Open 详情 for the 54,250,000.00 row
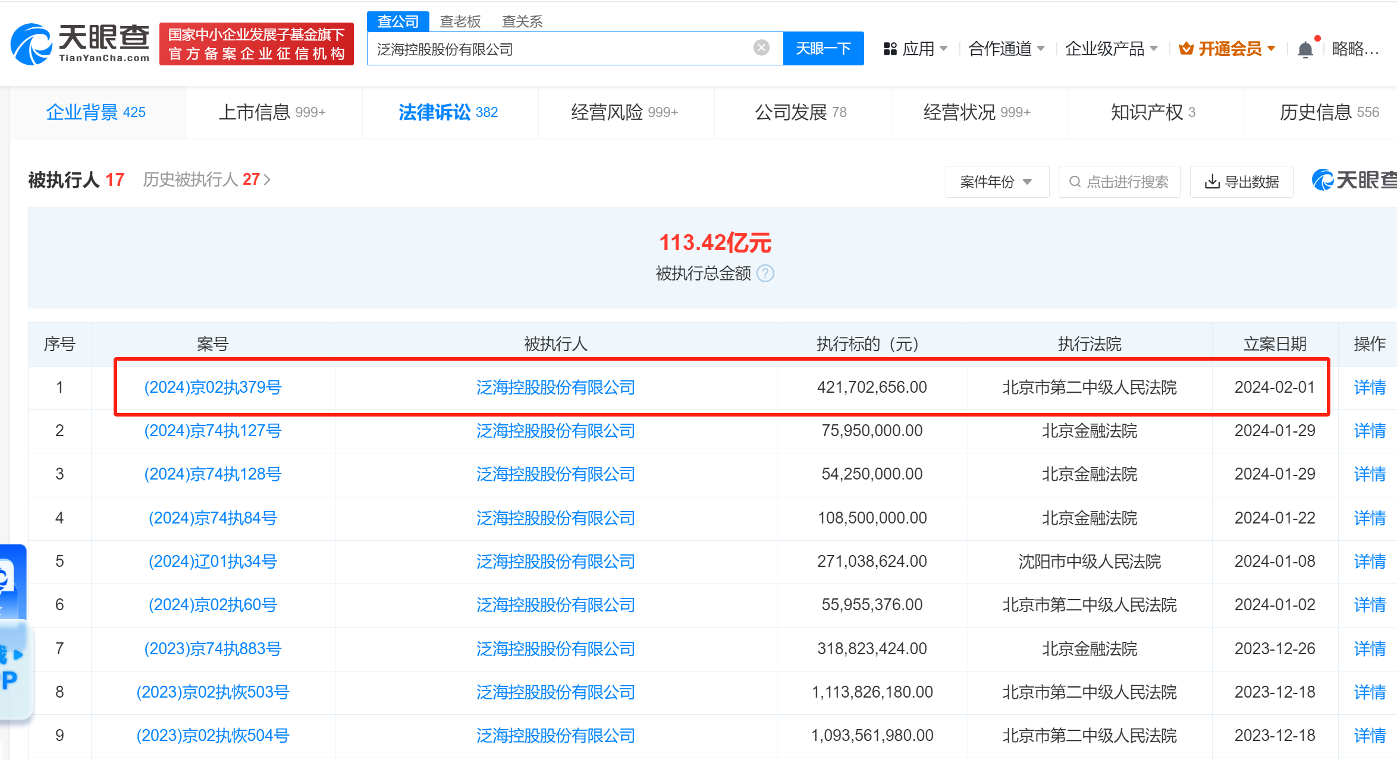Screen dimensions: 1397x760 1370,474
